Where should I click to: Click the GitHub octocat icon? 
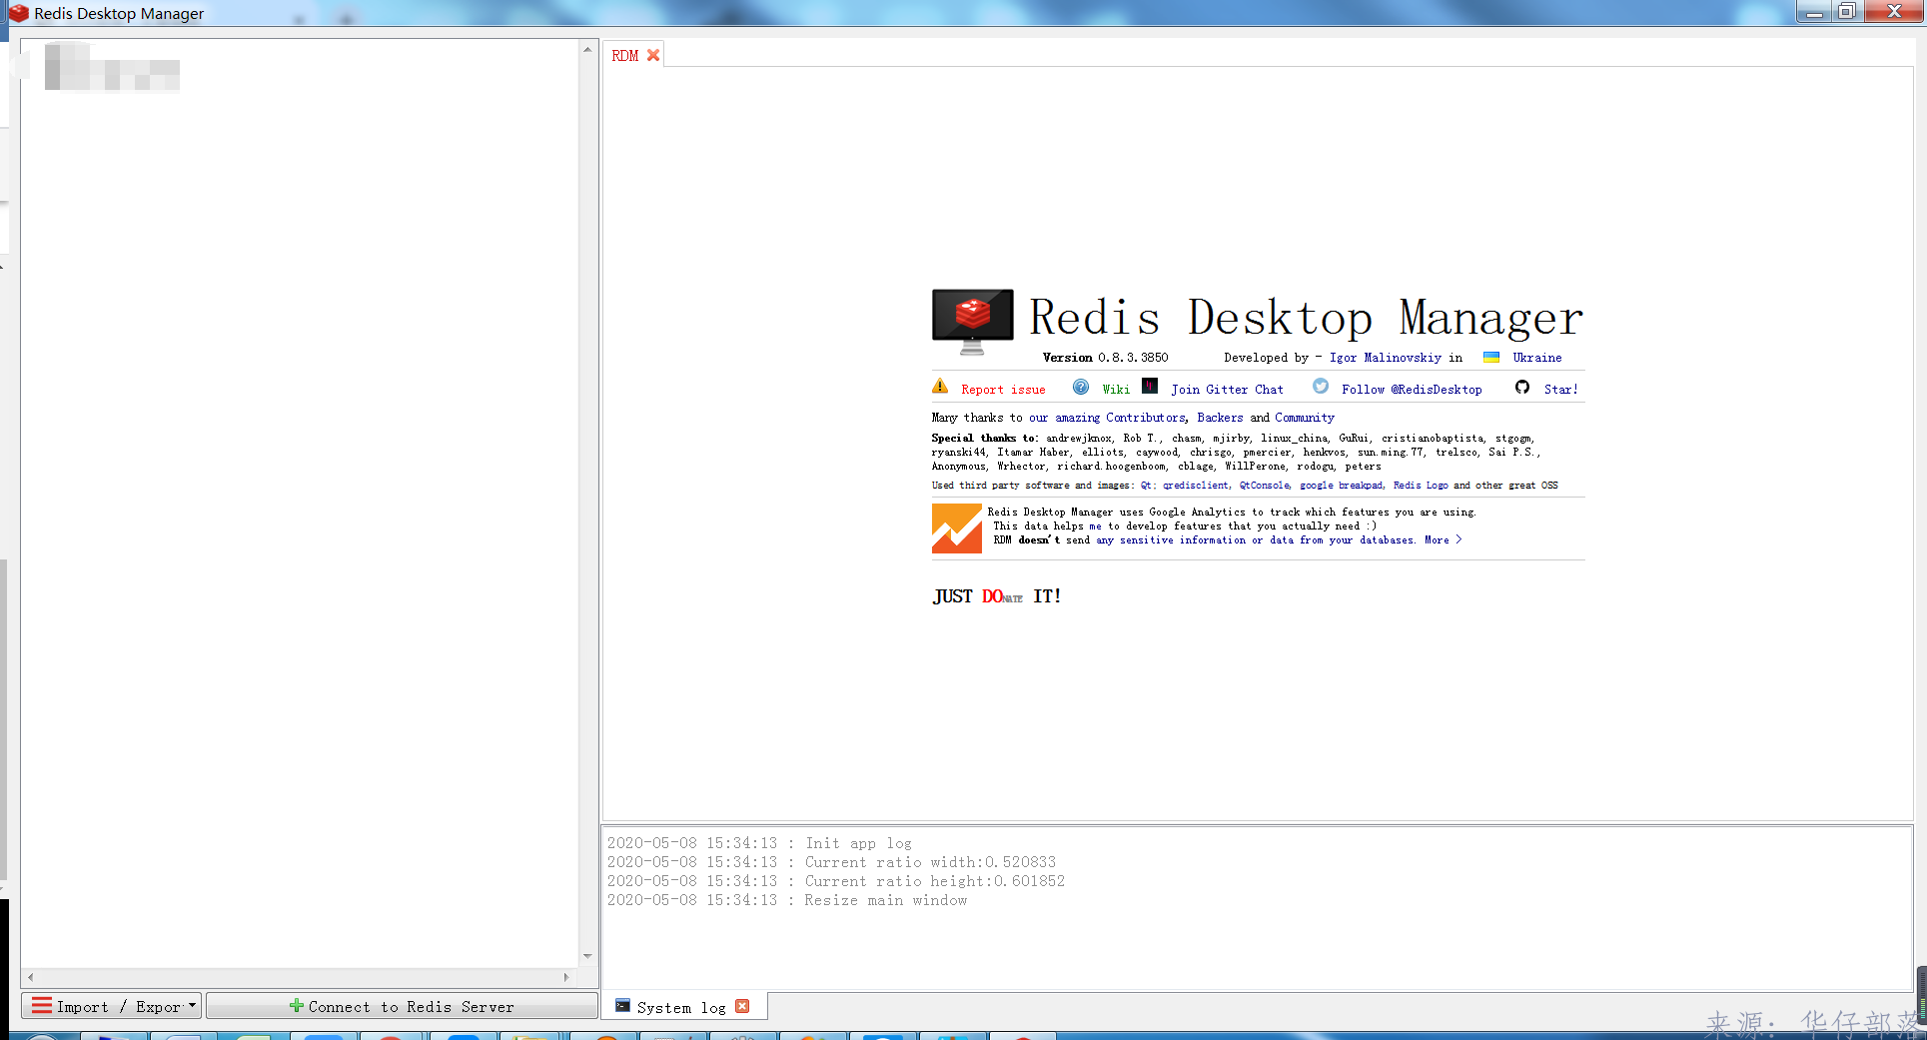pyautogui.click(x=1522, y=387)
